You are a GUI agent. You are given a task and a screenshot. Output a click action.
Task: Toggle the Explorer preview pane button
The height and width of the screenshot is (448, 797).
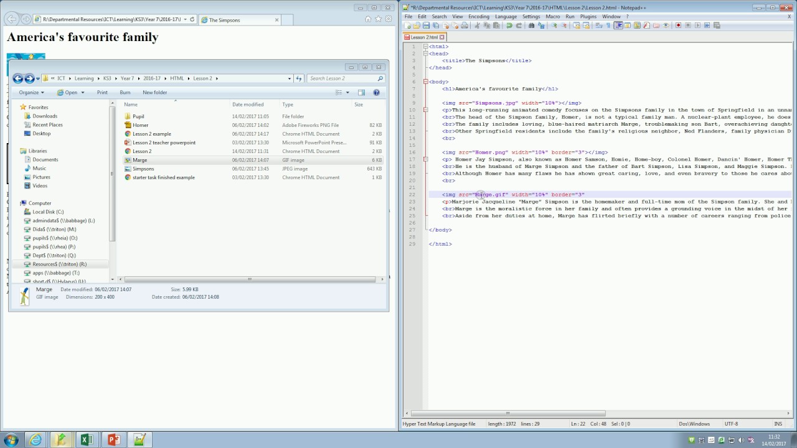click(361, 93)
